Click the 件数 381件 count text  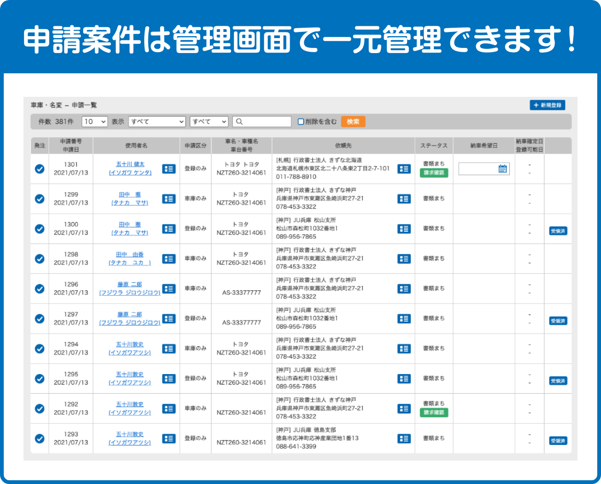(56, 122)
